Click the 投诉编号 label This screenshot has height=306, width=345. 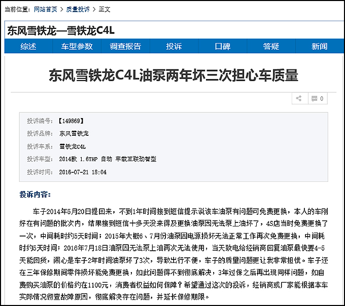40,121
